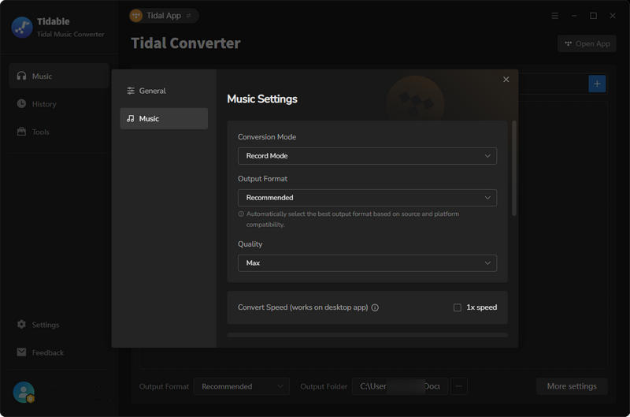Expand the Quality dropdown set to Max
This screenshot has width=630, height=417.
tap(367, 263)
